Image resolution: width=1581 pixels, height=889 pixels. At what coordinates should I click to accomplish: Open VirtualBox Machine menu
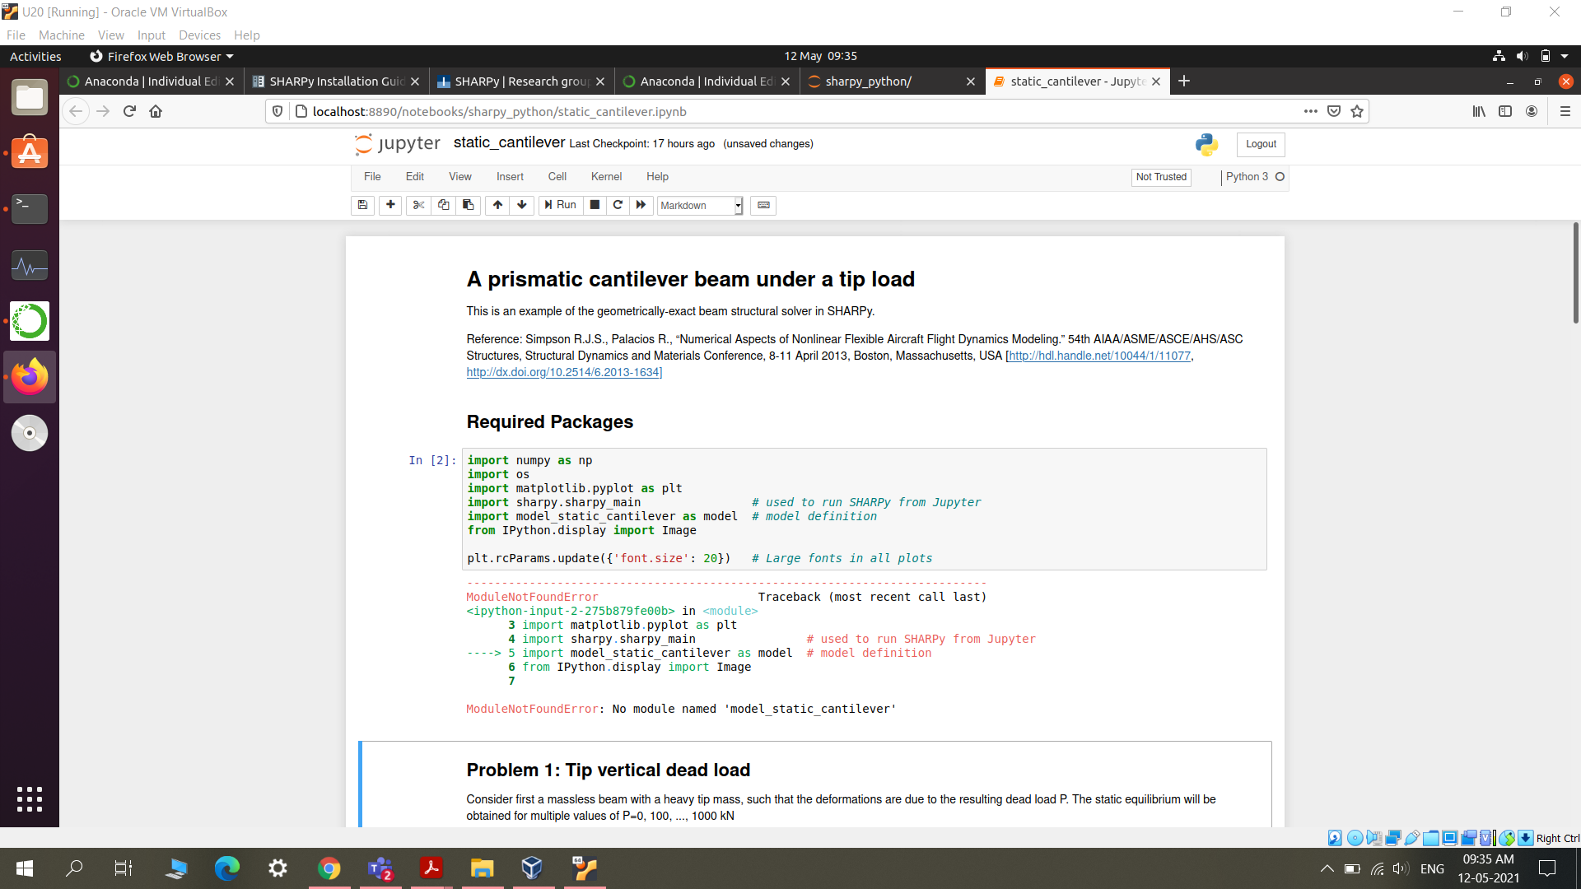point(62,35)
